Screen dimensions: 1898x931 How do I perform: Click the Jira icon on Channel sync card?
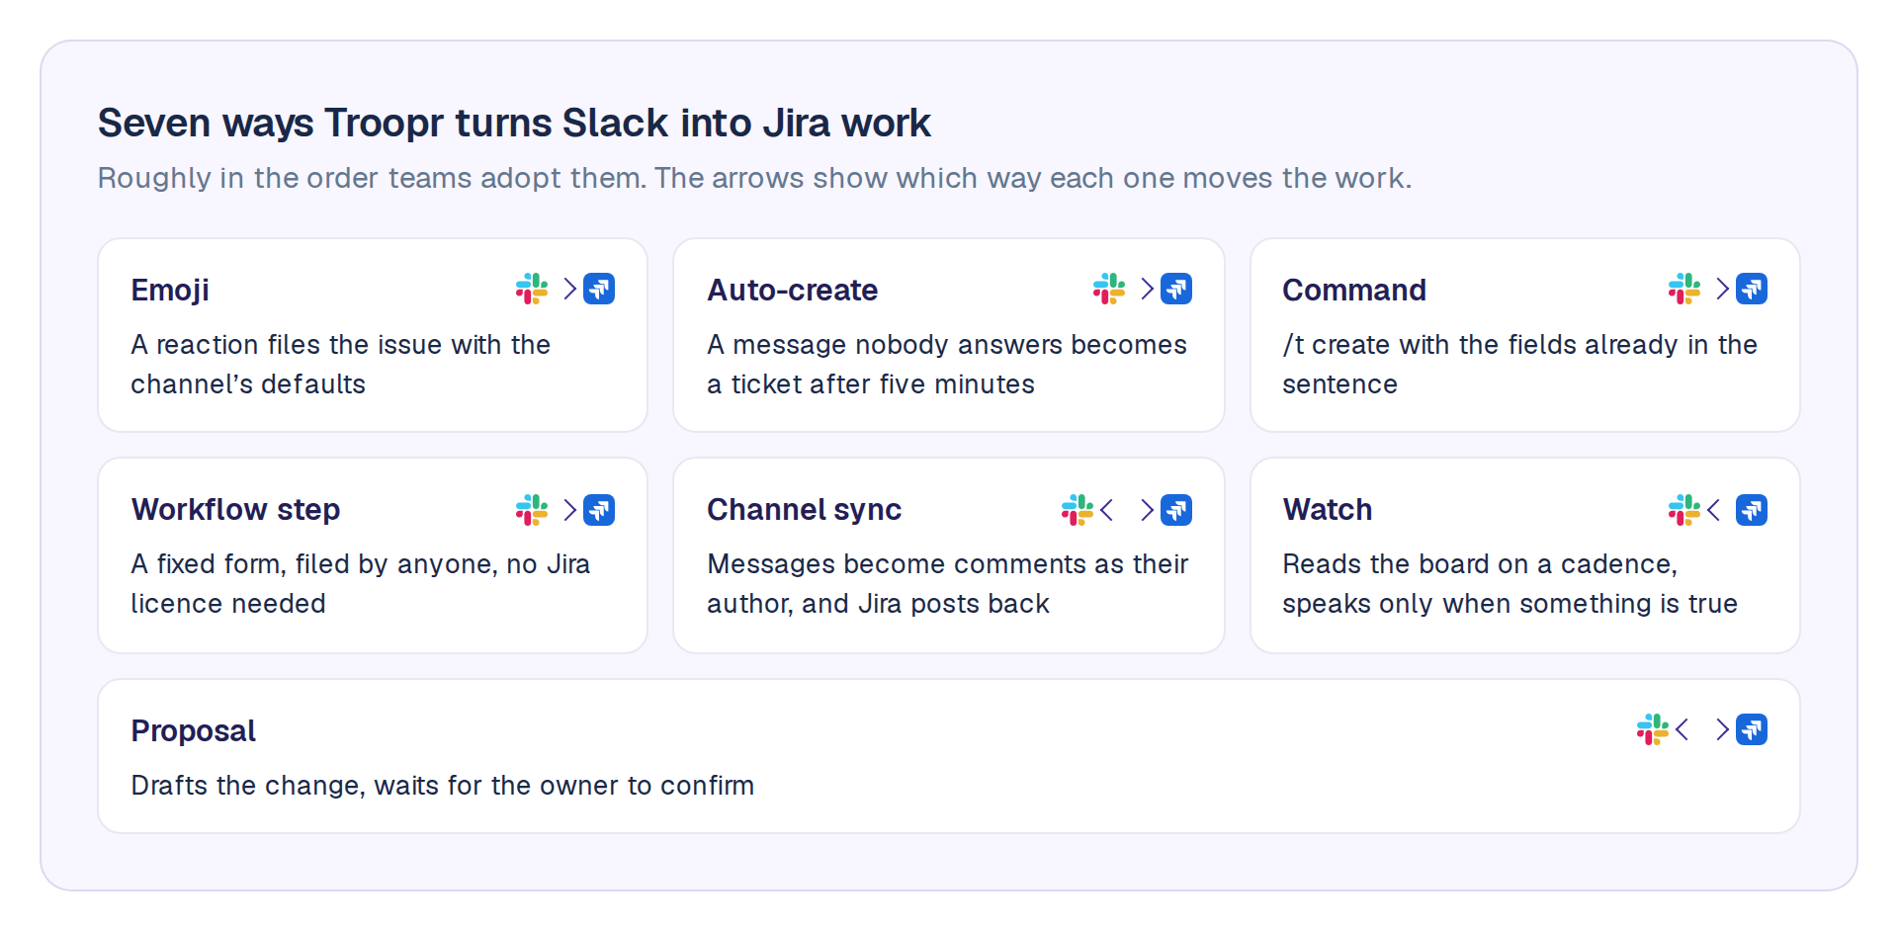(1176, 510)
